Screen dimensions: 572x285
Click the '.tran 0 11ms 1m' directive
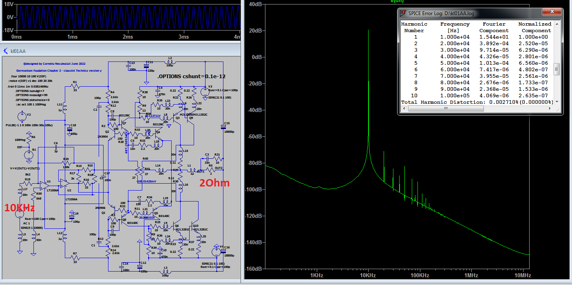[28, 87]
